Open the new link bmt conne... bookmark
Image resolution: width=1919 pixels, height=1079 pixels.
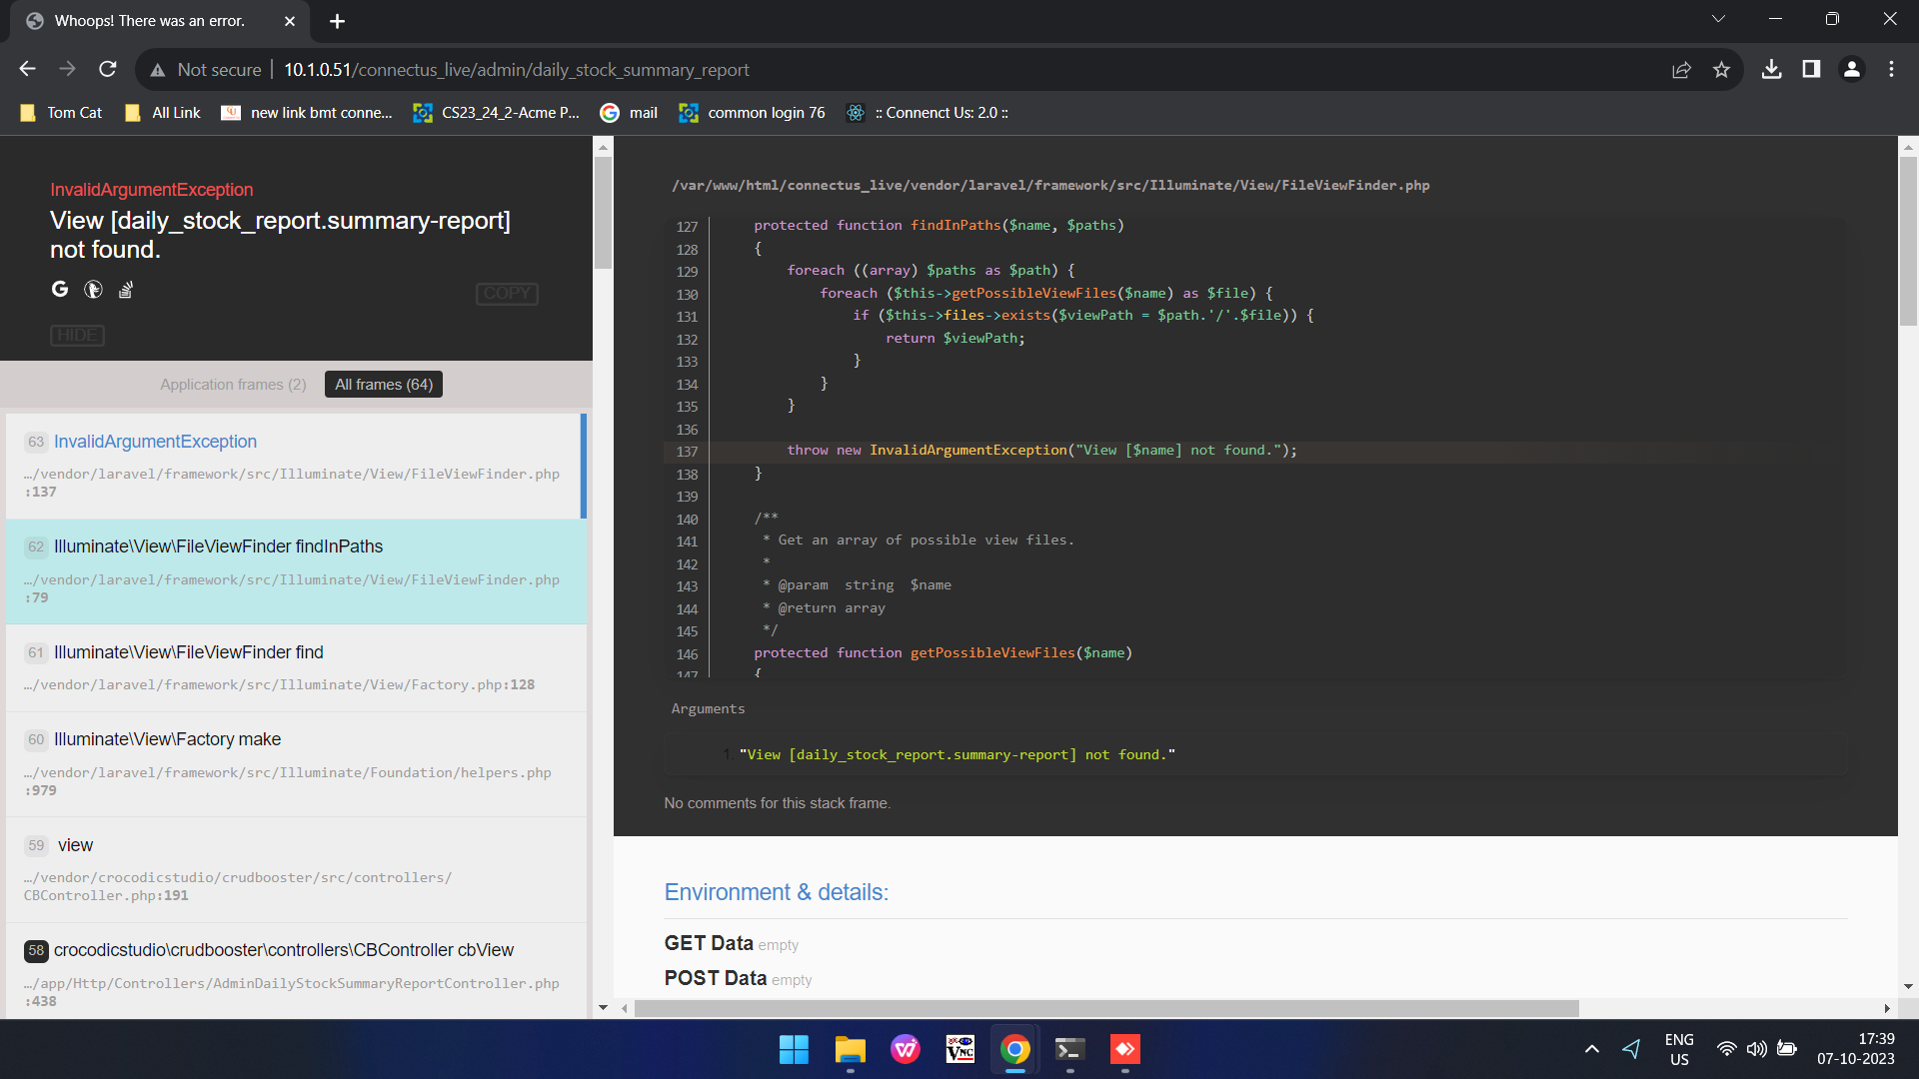(307, 113)
